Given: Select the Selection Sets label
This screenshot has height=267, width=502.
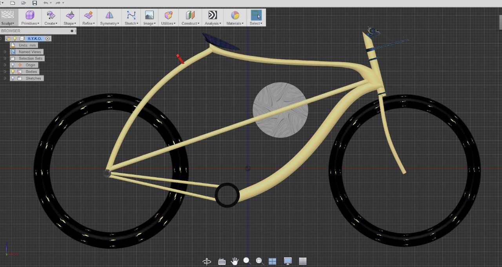Looking at the screenshot, I should (31, 58).
